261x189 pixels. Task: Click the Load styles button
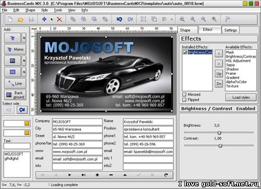click(x=241, y=97)
